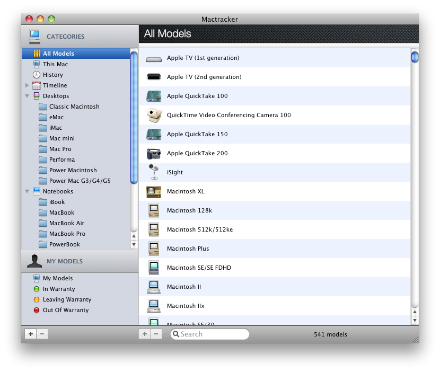
Task: Collapse the Desktops disclosure triangle
Action: pos(27,96)
